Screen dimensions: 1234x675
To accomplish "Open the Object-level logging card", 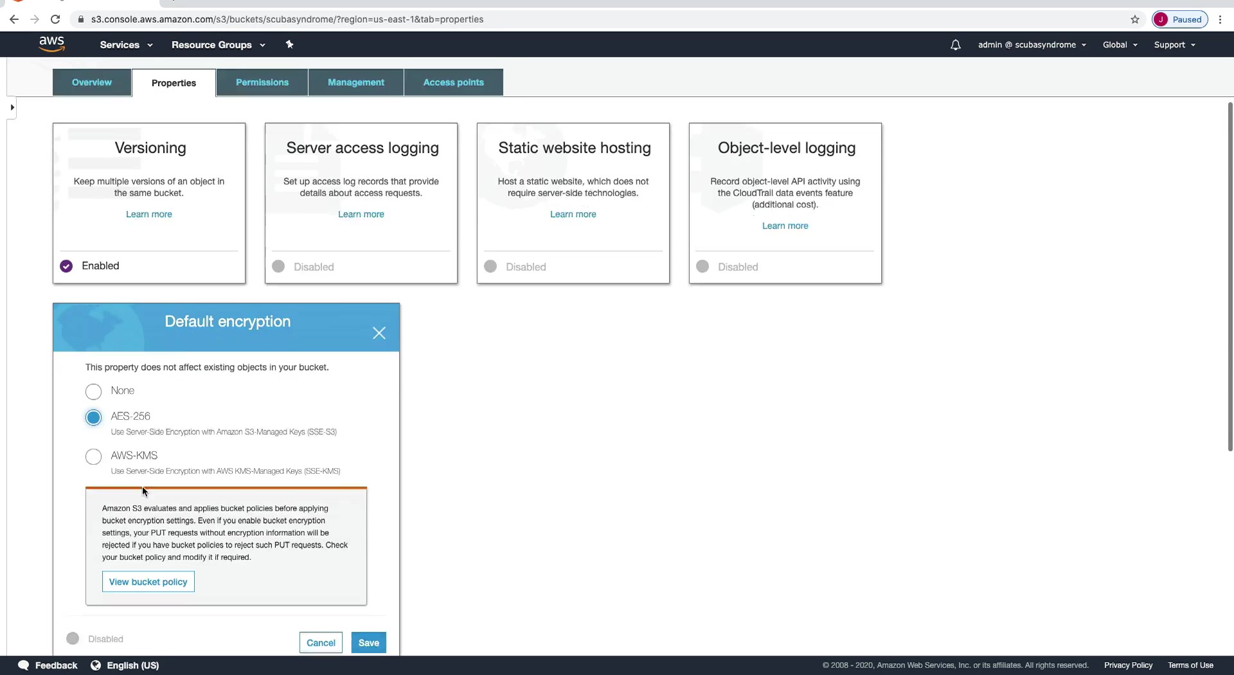I will tap(785, 203).
